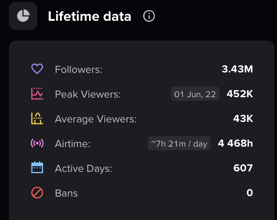
Task: Click the 43K average viewers value
Action: 243,118
